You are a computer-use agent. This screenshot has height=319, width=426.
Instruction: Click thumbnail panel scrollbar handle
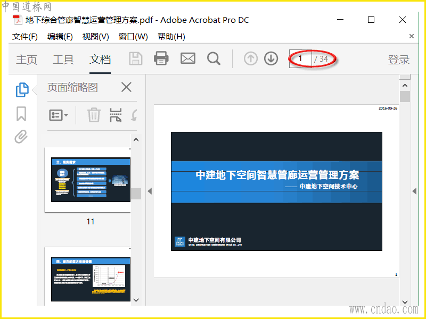[x=136, y=194]
